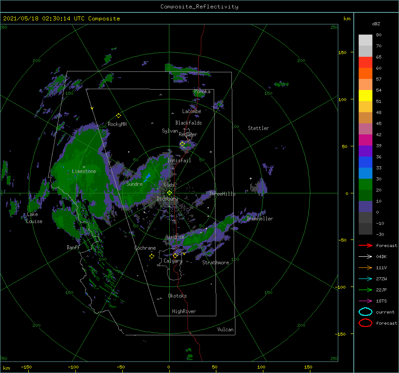Click the ThreeHills label
This screenshot has width=399, height=373.
tap(223, 194)
